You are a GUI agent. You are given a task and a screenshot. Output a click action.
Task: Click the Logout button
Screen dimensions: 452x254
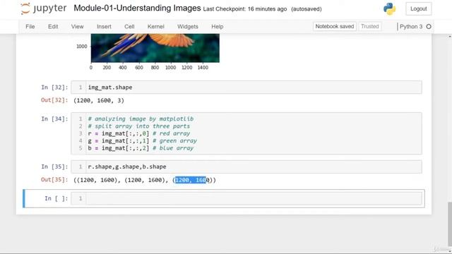419,9
